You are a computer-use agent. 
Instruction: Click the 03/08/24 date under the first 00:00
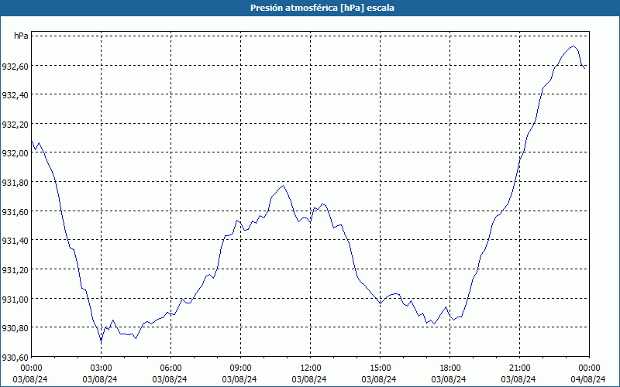pos(30,379)
